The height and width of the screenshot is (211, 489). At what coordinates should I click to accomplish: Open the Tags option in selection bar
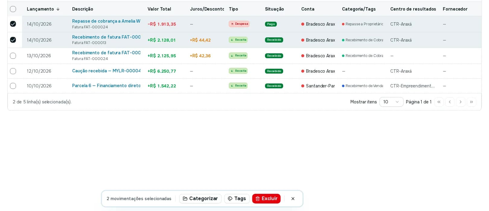(x=237, y=199)
